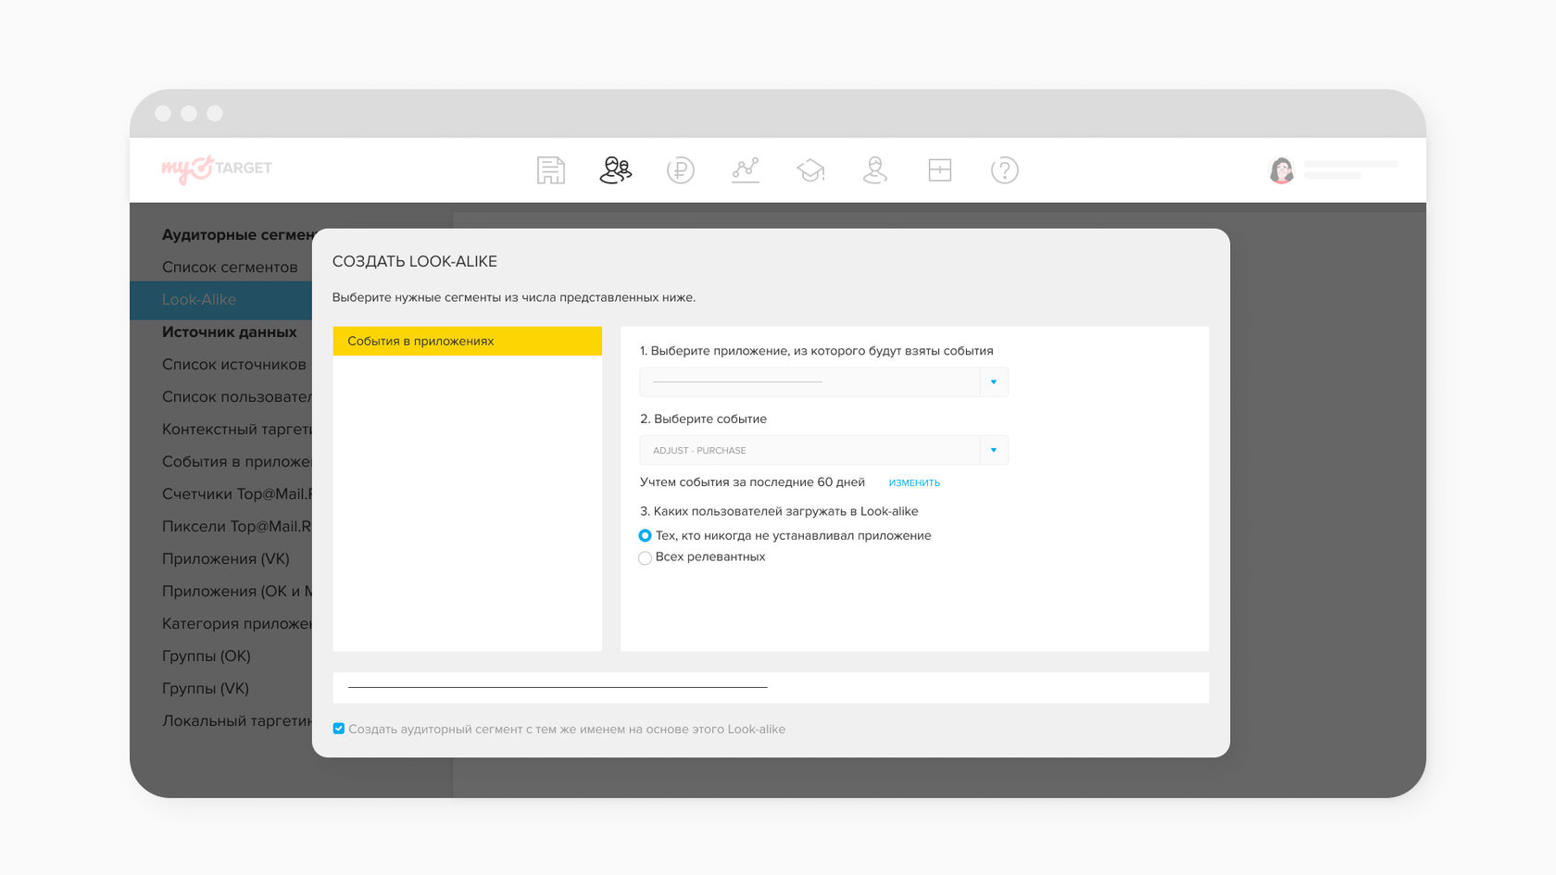Open the question mark help icon
The image size is (1556, 875).
tap(1005, 170)
